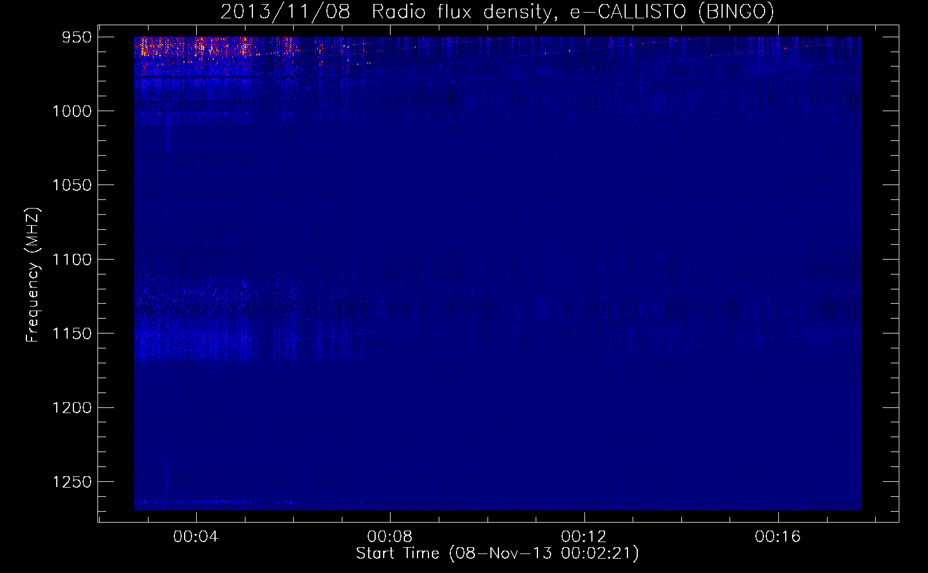Select the 1100 frequency axis label

(72, 260)
